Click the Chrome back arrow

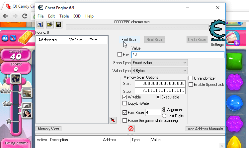pos(5,16)
